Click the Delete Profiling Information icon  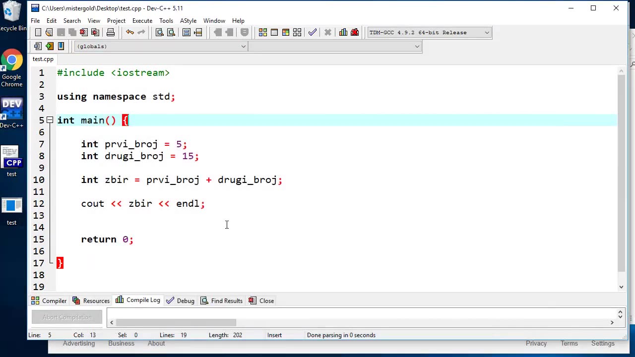coord(355,32)
